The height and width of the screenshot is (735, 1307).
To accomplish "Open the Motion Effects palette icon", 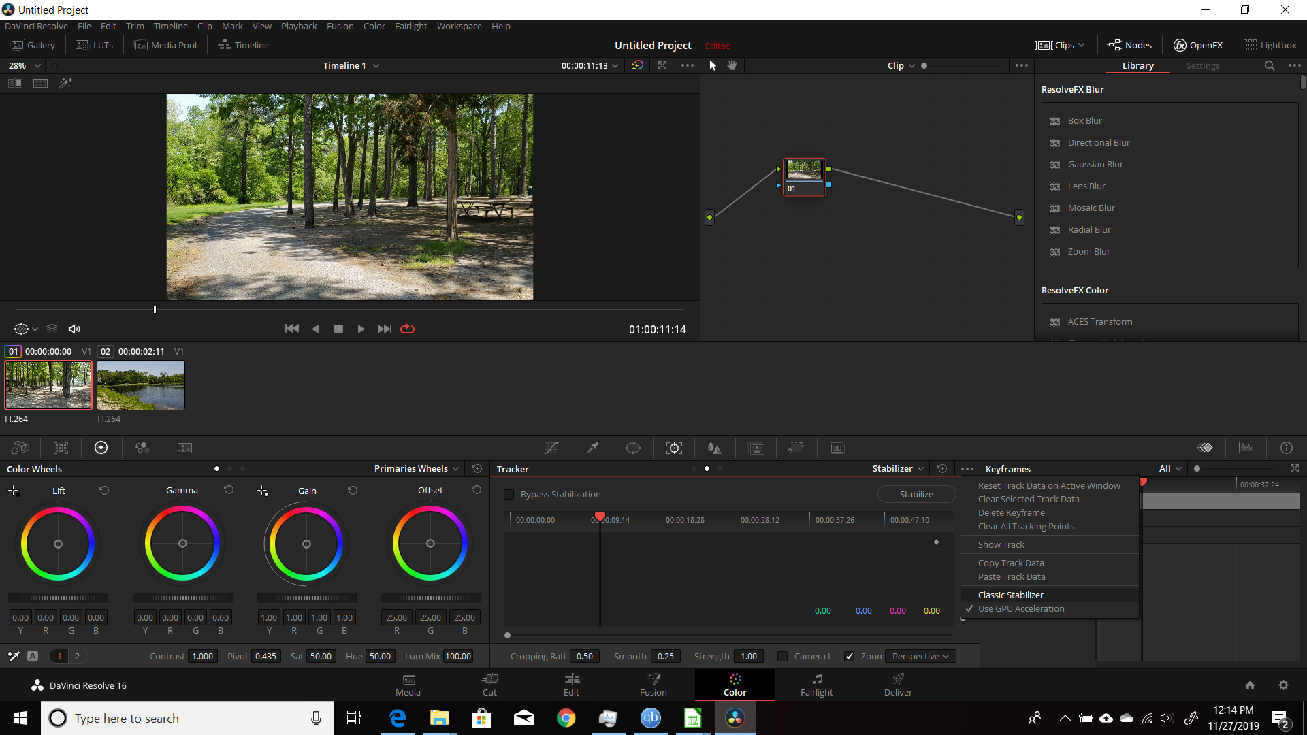I will click(184, 448).
